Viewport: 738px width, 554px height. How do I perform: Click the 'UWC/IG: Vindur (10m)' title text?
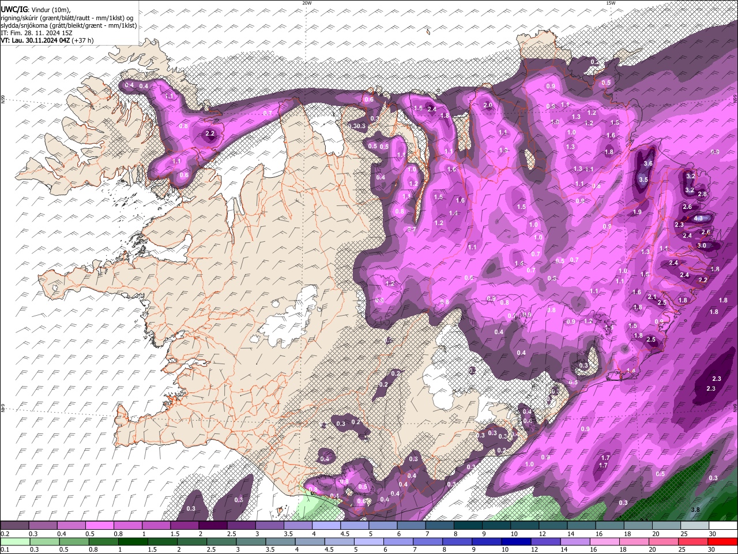click(x=36, y=10)
